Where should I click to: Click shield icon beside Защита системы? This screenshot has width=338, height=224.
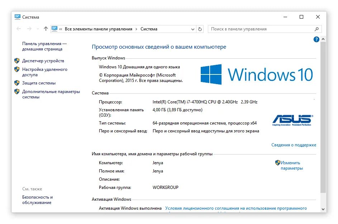click(x=17, y=83)
